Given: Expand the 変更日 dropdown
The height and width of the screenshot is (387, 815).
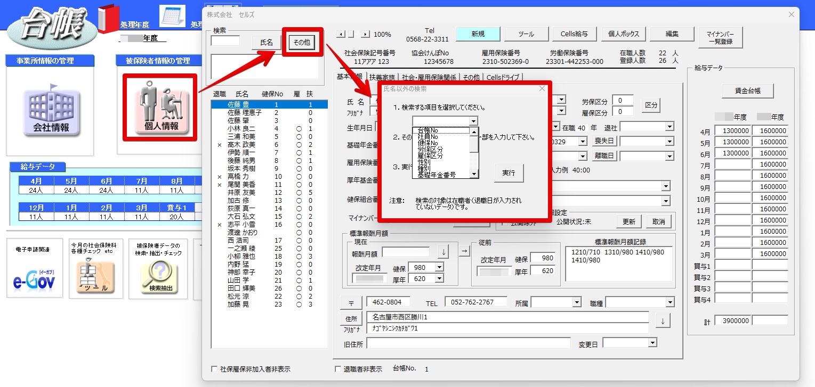Looking at the screenshot, I should click(652, 343).
